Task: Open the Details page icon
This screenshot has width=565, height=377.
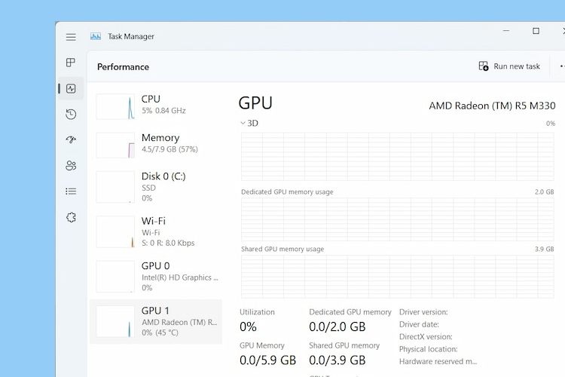Action: (x=71, y=191)
